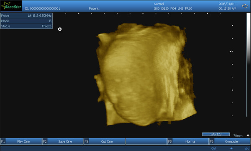Click the abc input mode indicator
The height and width of the screenshot is (151, 251).
[x=246, y=148]
